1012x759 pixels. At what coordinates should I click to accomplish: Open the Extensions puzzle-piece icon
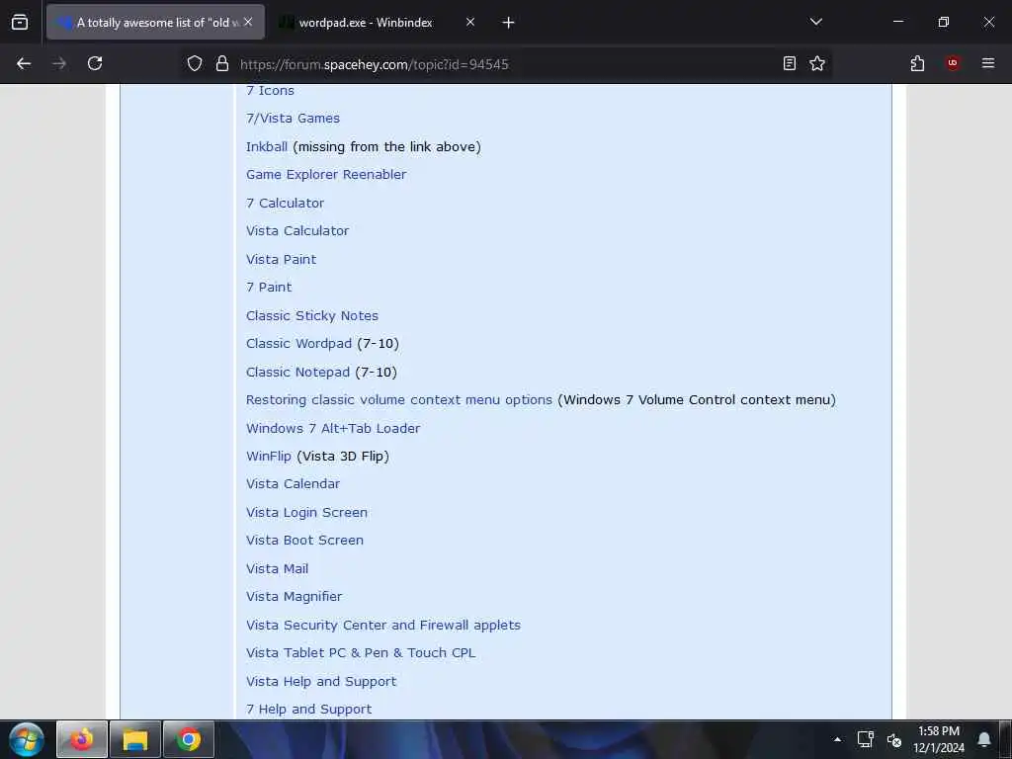pyautogui.click(x=917, y=63)
